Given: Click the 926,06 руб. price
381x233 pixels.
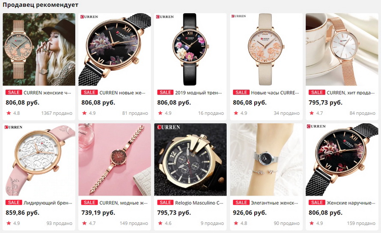Looking at the screenshot, I should coord(250,212).
